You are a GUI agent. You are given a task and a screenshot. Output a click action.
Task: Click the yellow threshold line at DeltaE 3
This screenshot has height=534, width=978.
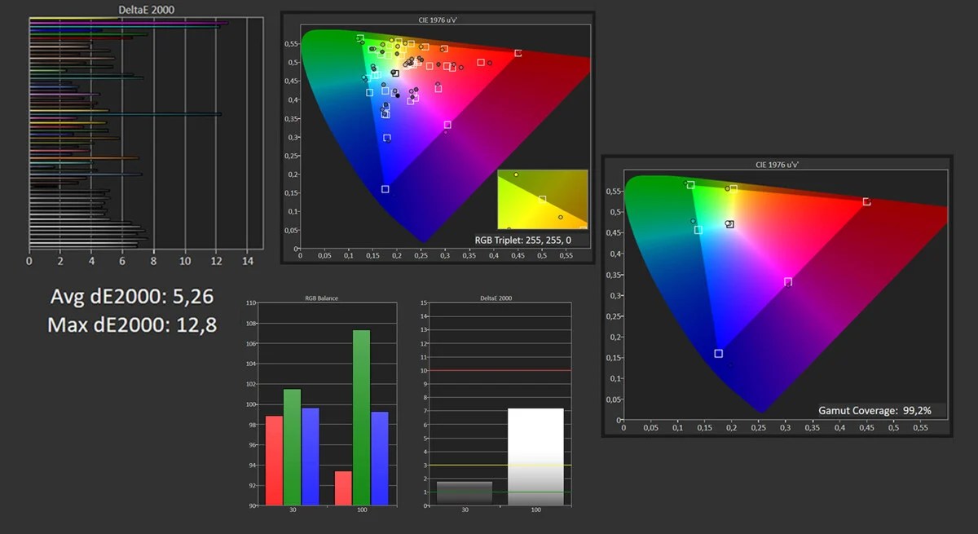500,465
